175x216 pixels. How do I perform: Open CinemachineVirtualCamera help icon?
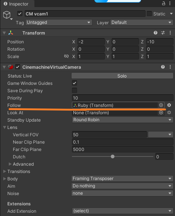point(163,67)
